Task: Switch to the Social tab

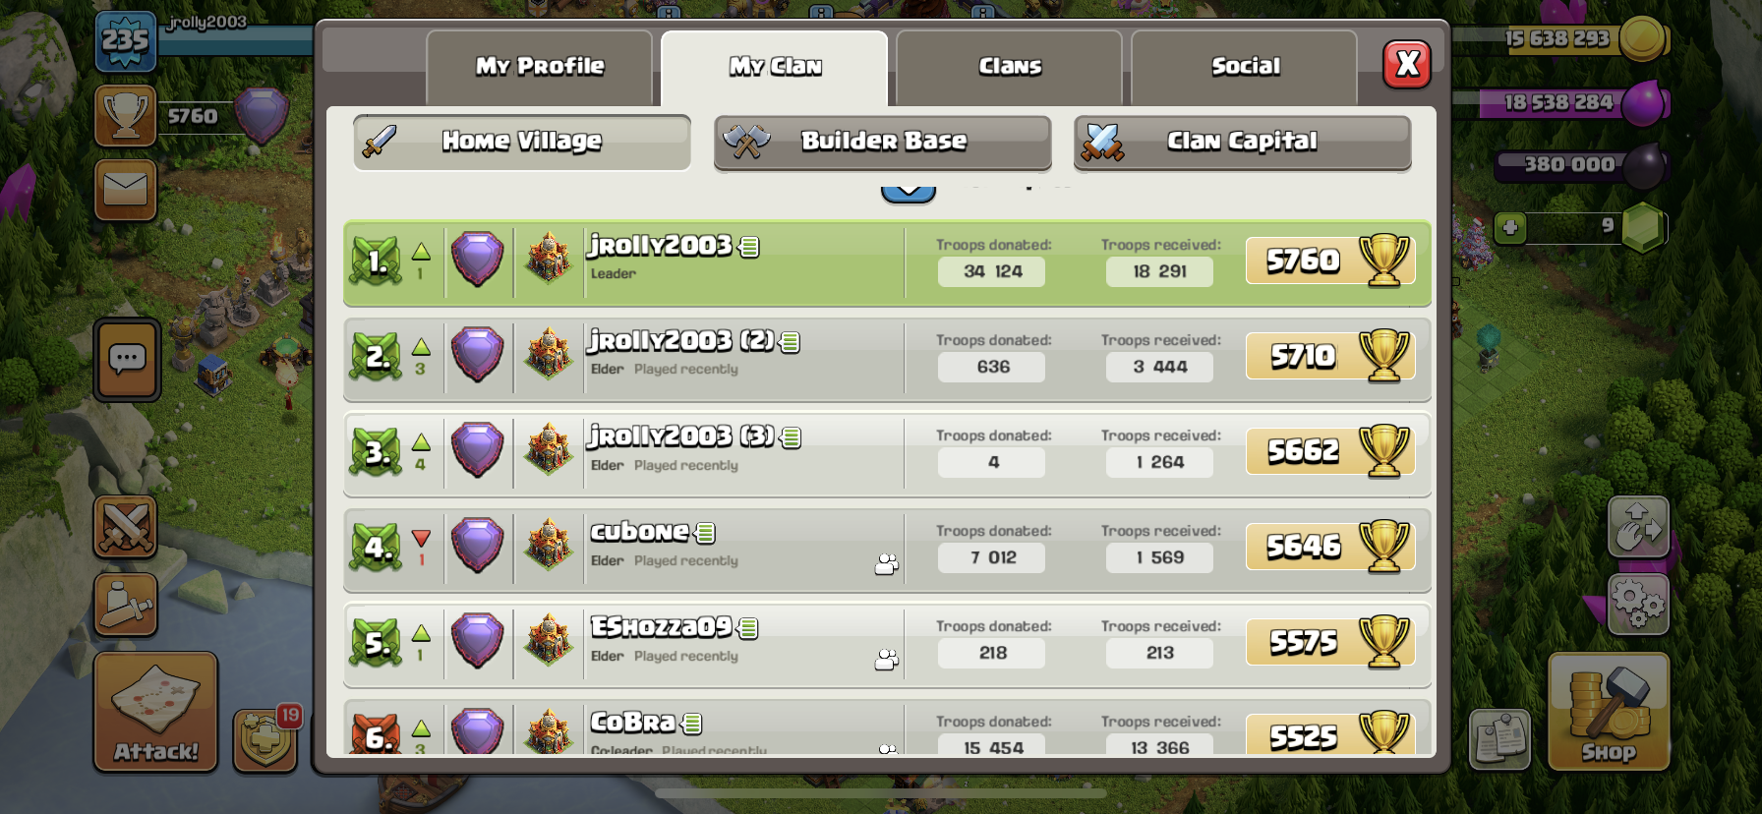Action: tap(1245, 67)
